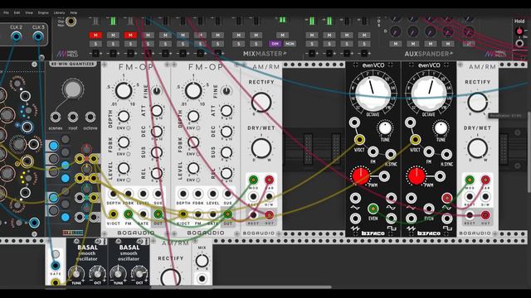Screen dimensions: 531x298
Task: Mute the first AuxSpander aux channel
Action: [396, 44]
